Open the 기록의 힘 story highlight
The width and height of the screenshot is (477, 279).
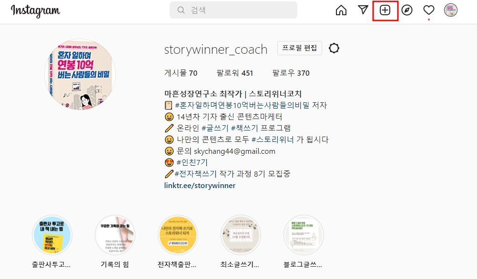(x=115, y=235)
